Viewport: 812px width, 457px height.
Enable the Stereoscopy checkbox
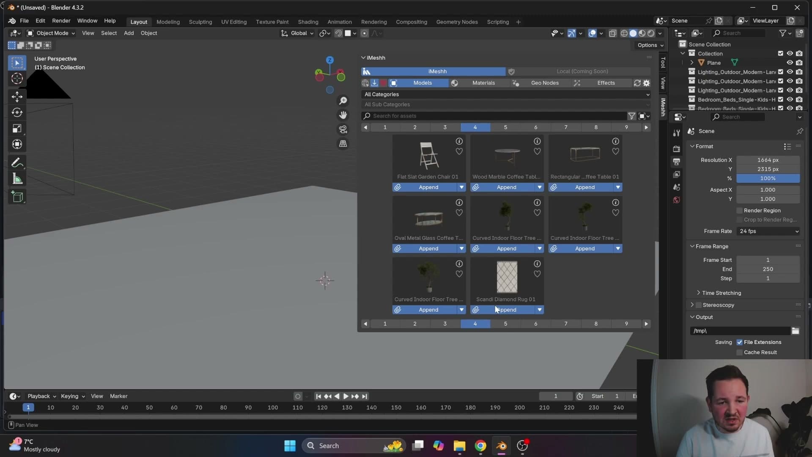point(699,305)
